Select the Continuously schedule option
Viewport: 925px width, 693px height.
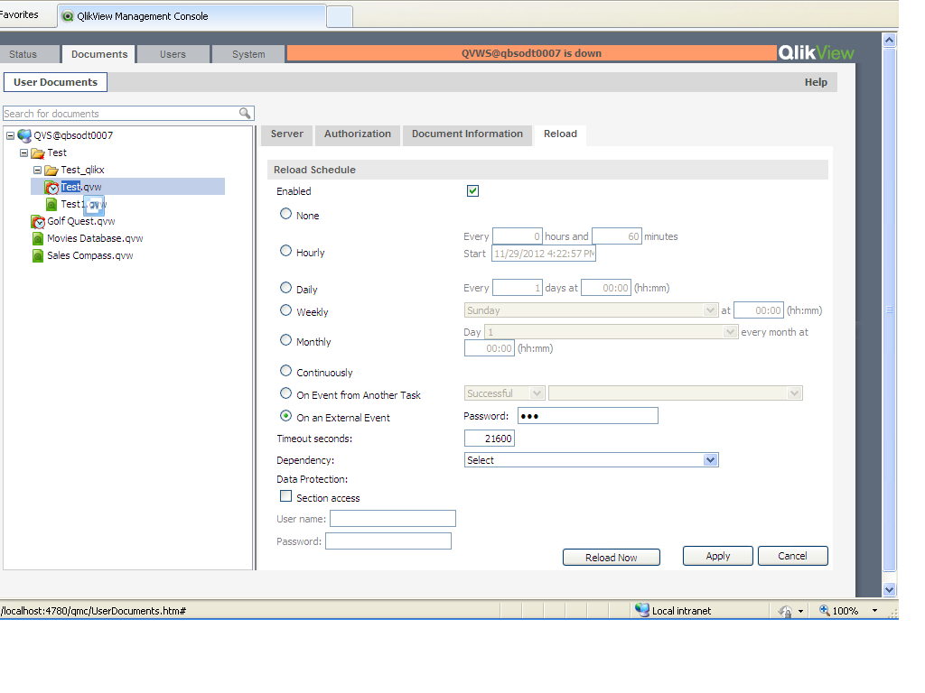coord(285,371)
